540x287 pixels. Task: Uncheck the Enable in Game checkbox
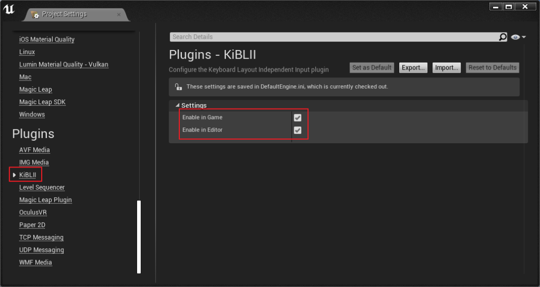[x=297, y=117]
